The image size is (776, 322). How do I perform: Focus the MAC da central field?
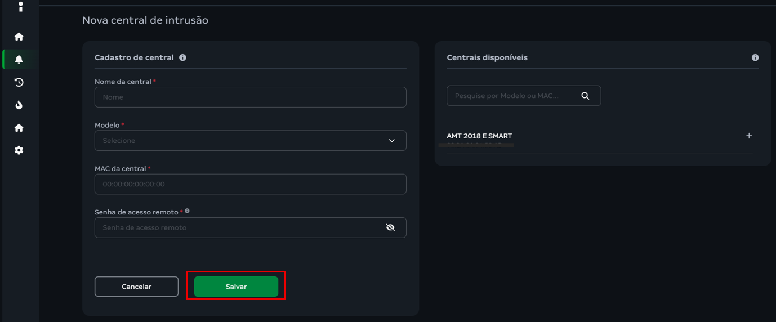point(250,184)
